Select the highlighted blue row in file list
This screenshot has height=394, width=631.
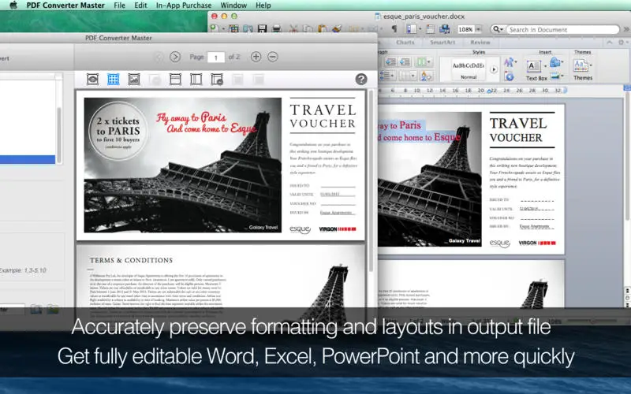(x=28, y=159)
